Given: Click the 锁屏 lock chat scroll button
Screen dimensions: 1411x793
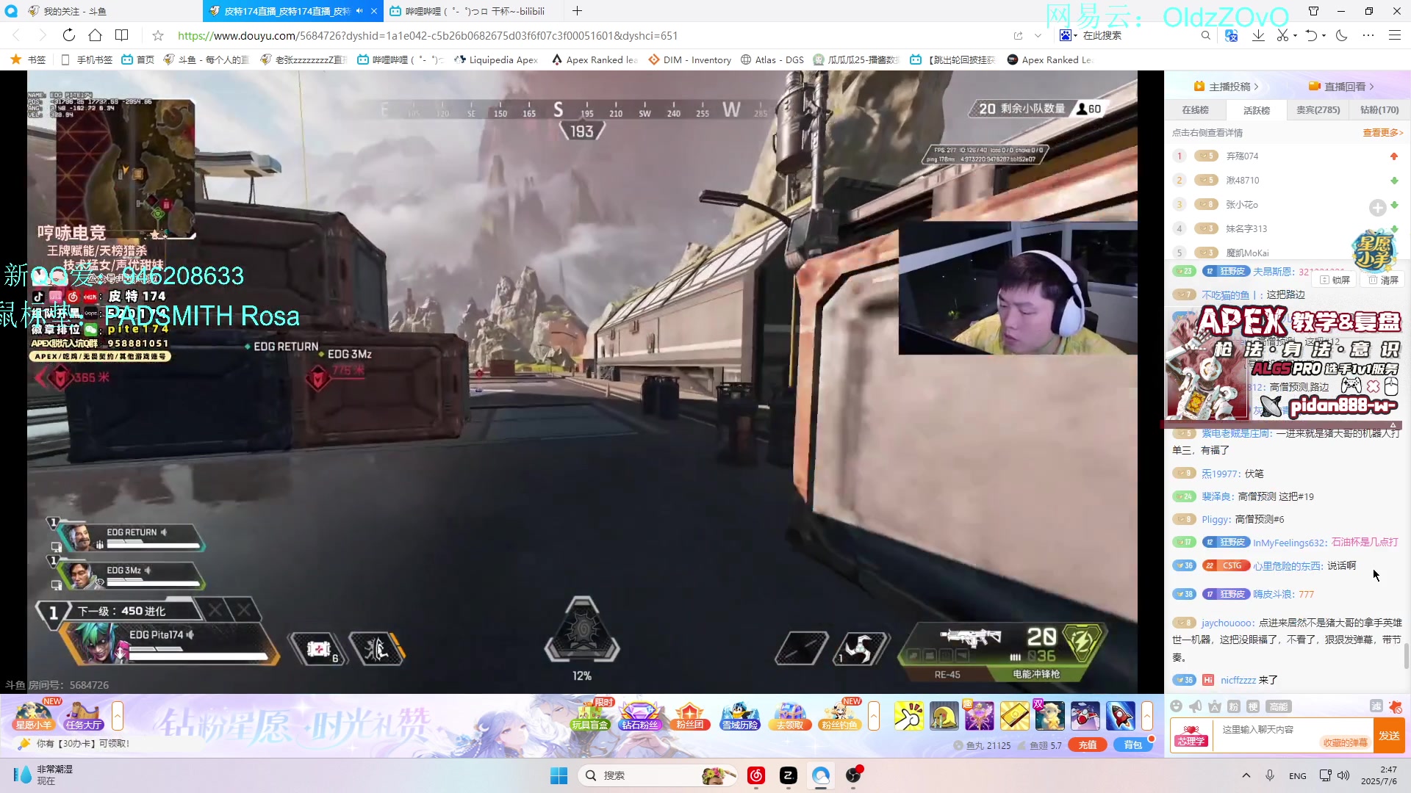Looking at the screenshot, I should 1335,280.
